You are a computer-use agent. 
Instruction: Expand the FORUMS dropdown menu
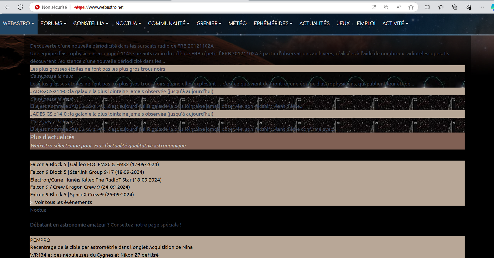pos(53,23)
